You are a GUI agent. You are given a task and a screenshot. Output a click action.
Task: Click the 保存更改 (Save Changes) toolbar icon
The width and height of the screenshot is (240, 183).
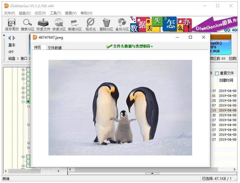click(x=12, y=24)
